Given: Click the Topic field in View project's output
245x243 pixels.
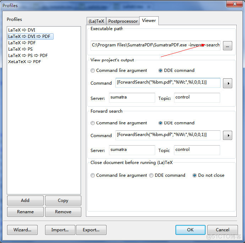Looking at the screenshot, I should [x=197, y=98].
